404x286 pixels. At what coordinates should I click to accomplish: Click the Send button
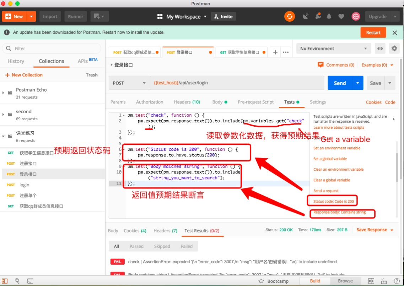click(340, 83)
